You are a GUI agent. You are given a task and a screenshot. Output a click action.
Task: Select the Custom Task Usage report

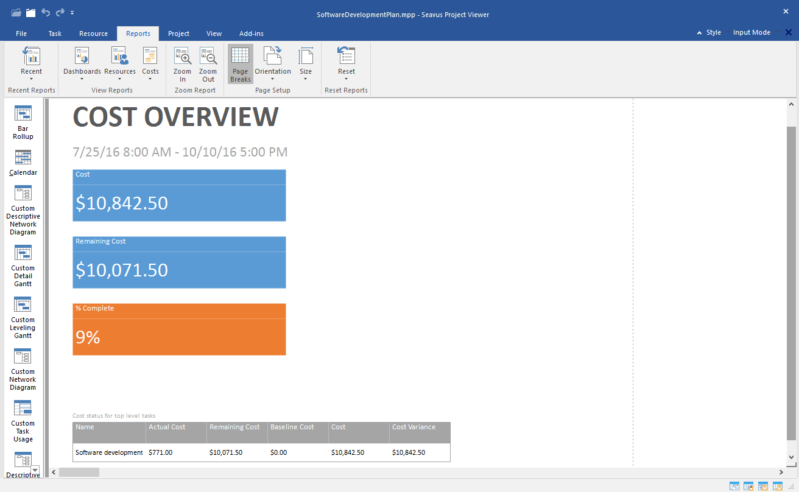point(23,419)
